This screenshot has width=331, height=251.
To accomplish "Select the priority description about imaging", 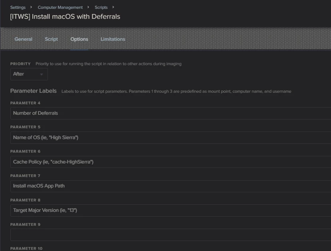I will (109, 64).
